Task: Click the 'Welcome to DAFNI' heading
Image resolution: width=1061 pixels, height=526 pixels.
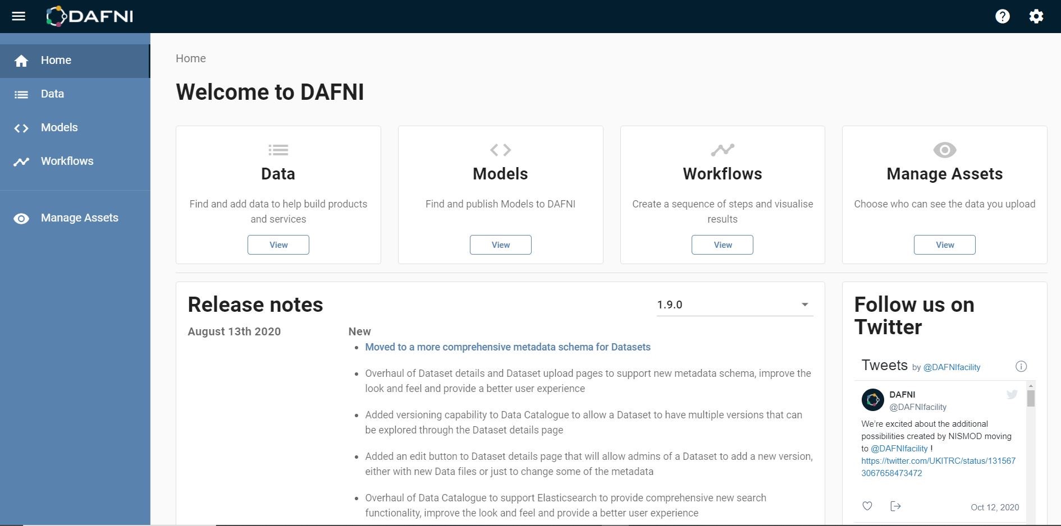Action: coord(270,92)
